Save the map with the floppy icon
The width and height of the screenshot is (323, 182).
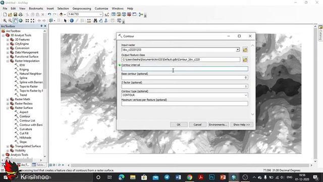pos(15,15)
